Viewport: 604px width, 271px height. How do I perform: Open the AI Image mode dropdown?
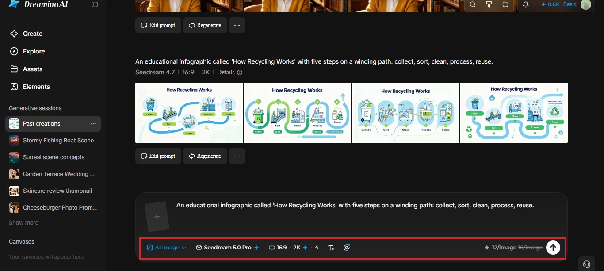pos(167,248)
